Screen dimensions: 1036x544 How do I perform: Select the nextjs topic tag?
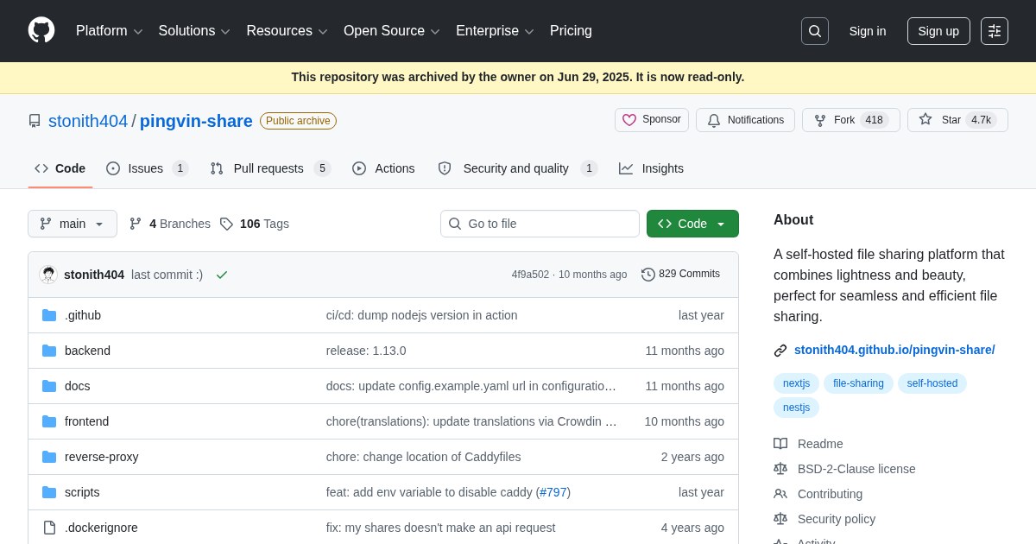pyautogui.click(x=796, y=383)
